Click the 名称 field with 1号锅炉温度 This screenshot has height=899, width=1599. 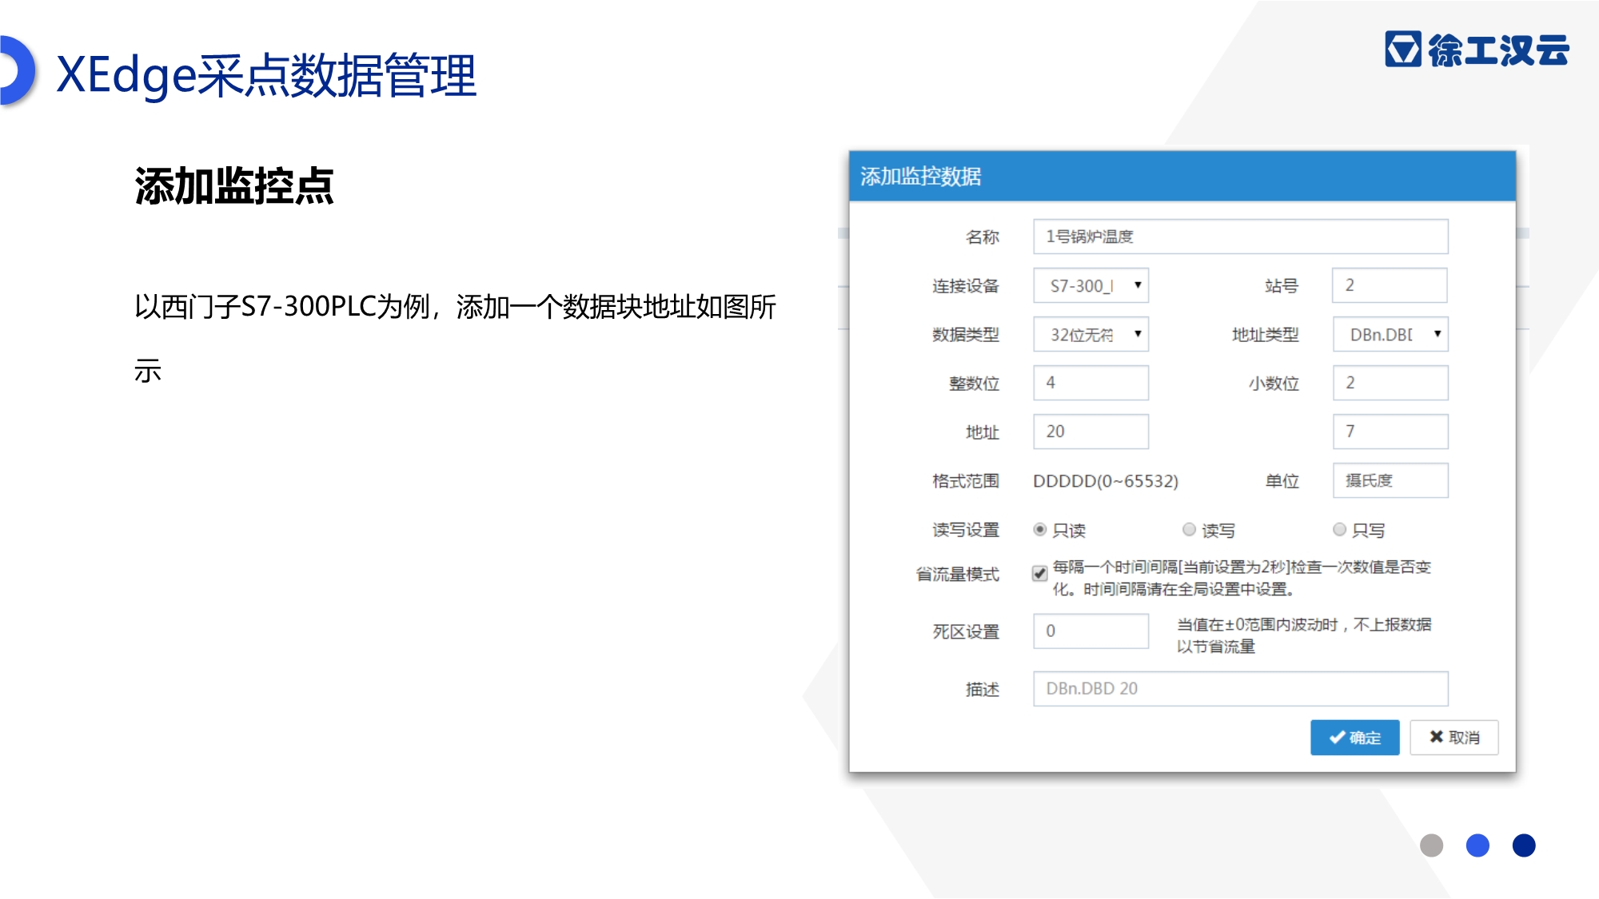1240,237
